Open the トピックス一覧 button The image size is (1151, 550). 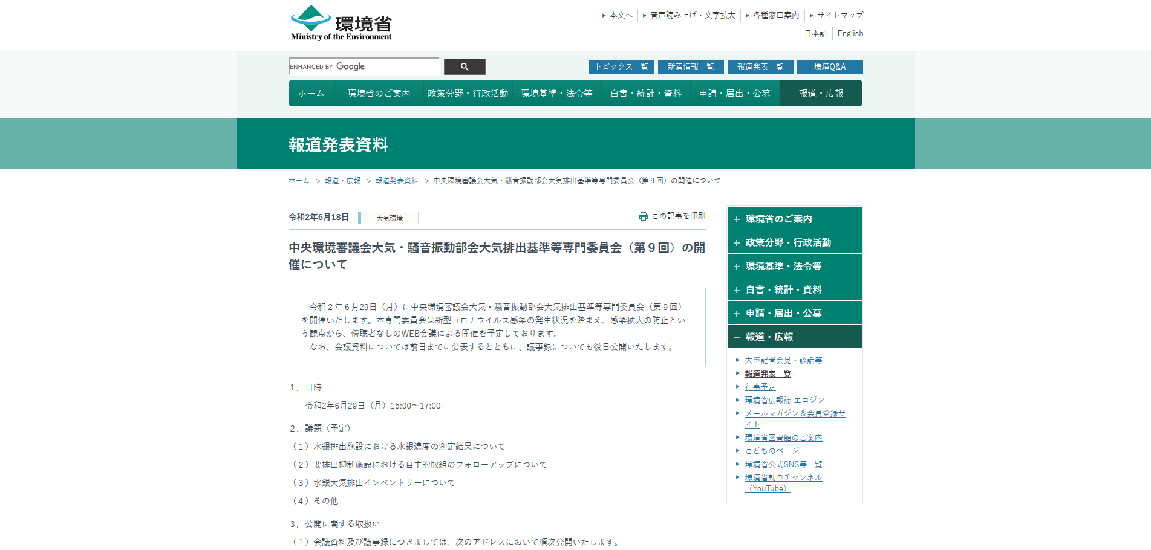click(621, 66)
